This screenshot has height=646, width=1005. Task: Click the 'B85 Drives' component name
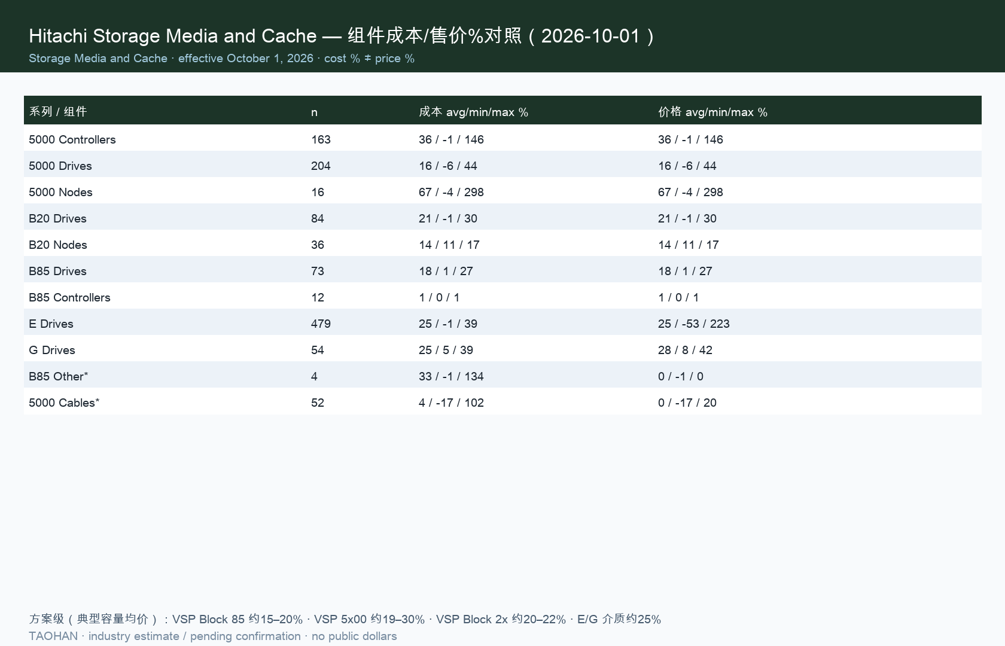point(57,271)
